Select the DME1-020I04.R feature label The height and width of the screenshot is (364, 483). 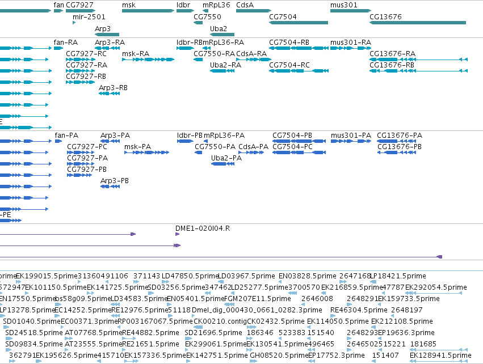click(x=203, y=228)
